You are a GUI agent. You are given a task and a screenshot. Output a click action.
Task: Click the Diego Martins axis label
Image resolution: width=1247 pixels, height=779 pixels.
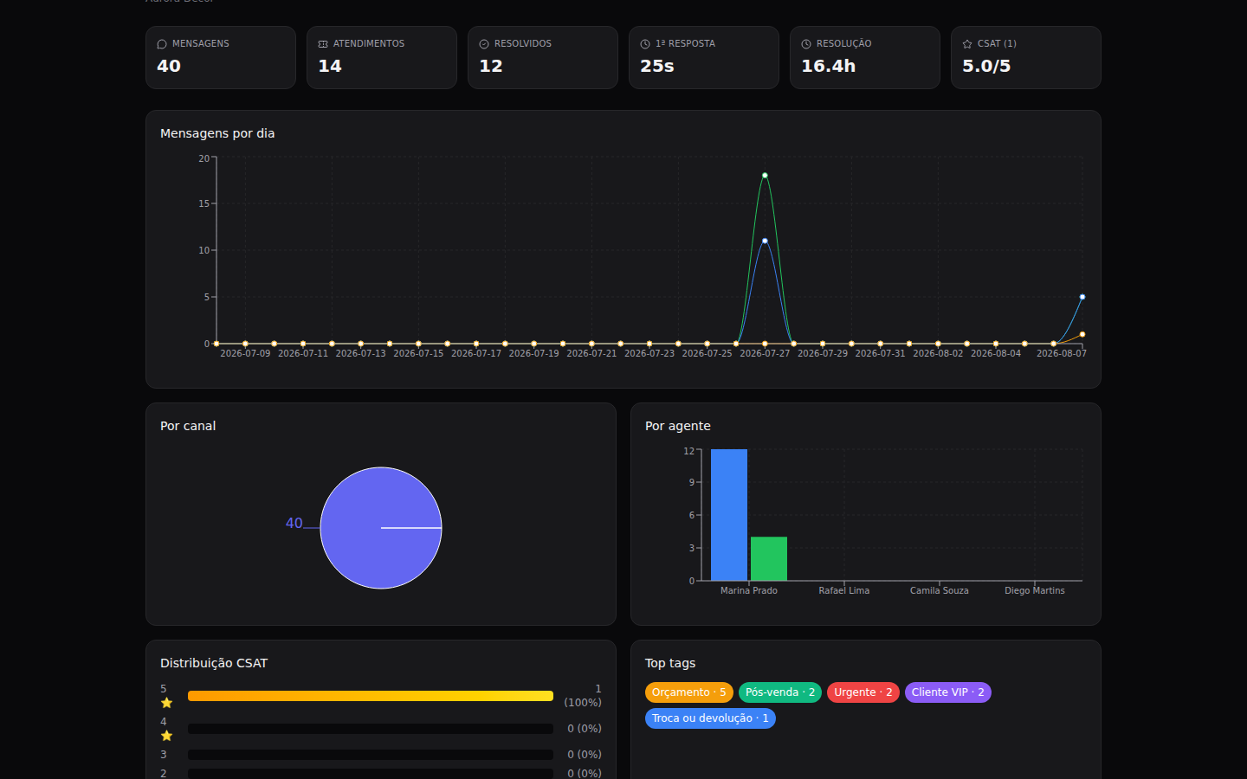click(x=1035, y=590)
